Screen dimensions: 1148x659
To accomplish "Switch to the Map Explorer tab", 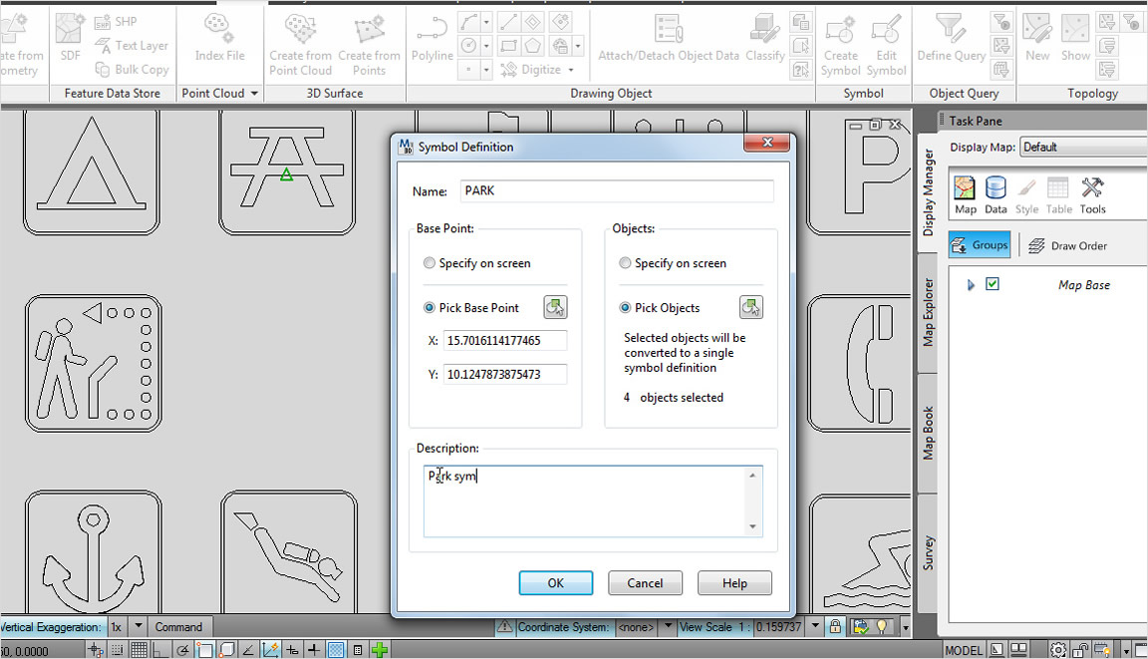I will (929, 312).
